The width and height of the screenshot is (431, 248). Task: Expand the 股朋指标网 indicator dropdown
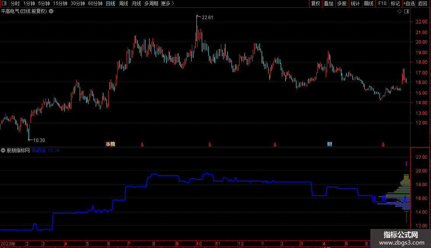(x=3, y=150)
